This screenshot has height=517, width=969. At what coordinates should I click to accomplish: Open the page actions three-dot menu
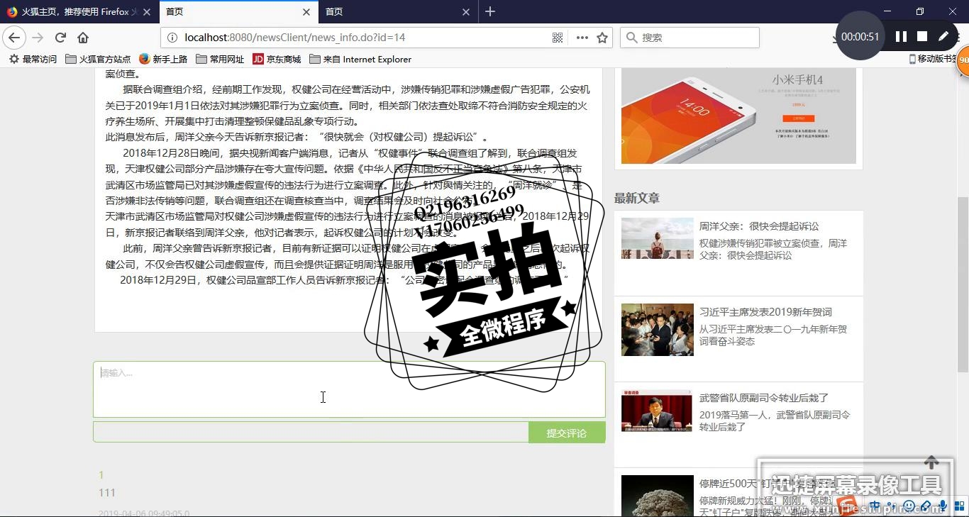tap(582, 38)
